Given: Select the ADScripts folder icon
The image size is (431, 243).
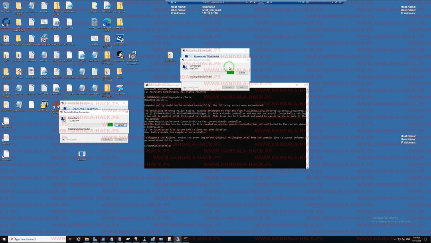Looking at the screenshot, I should click(6, 73).
